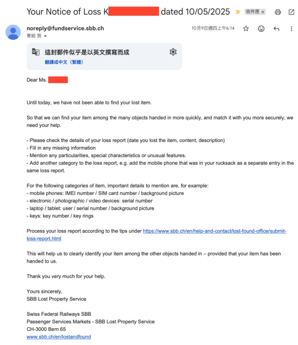Click the translate language icon in banner

coord(36,52)
